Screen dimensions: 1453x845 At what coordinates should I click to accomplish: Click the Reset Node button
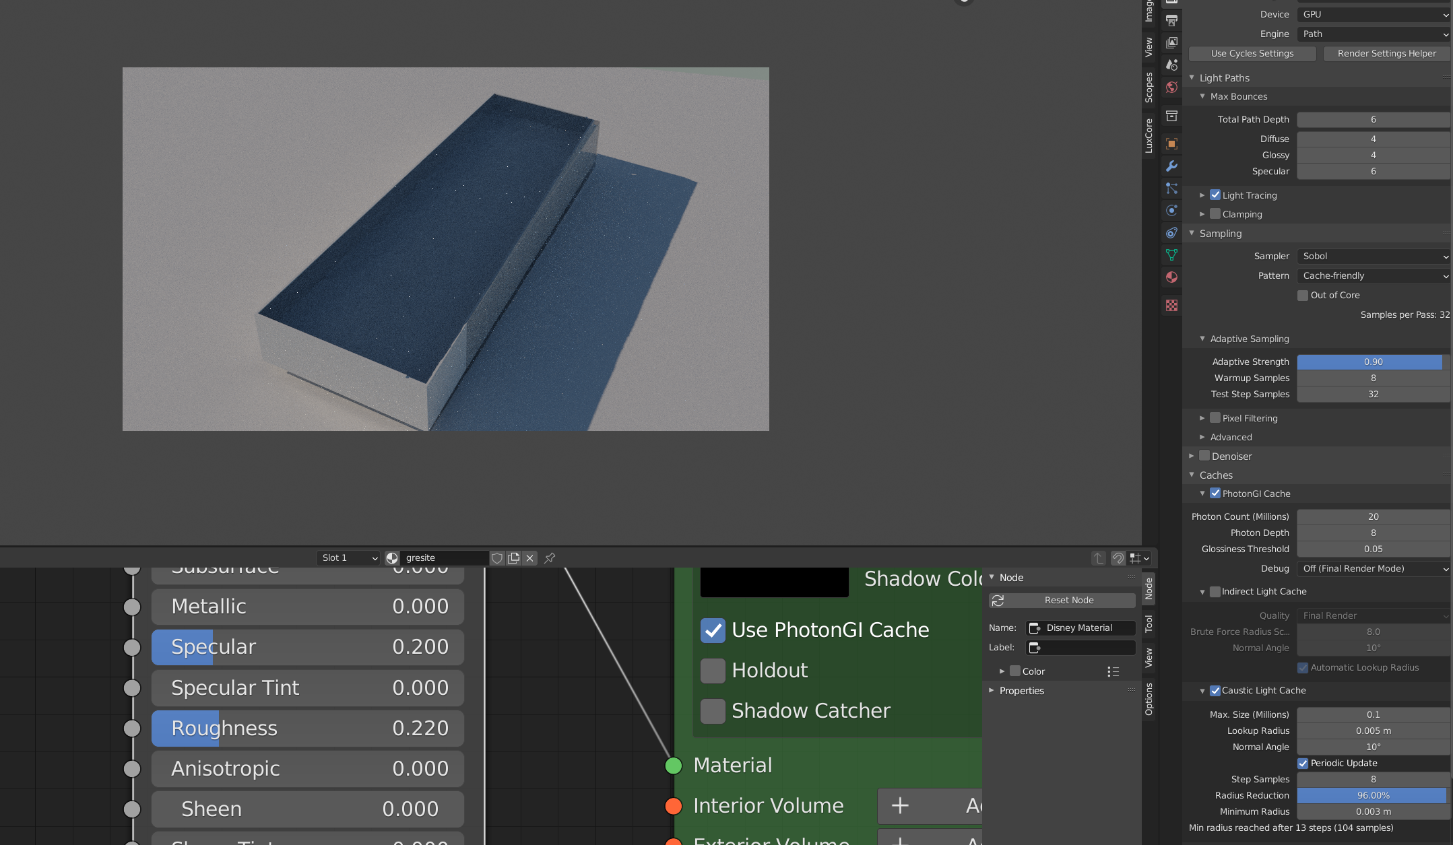[1068, 601]
